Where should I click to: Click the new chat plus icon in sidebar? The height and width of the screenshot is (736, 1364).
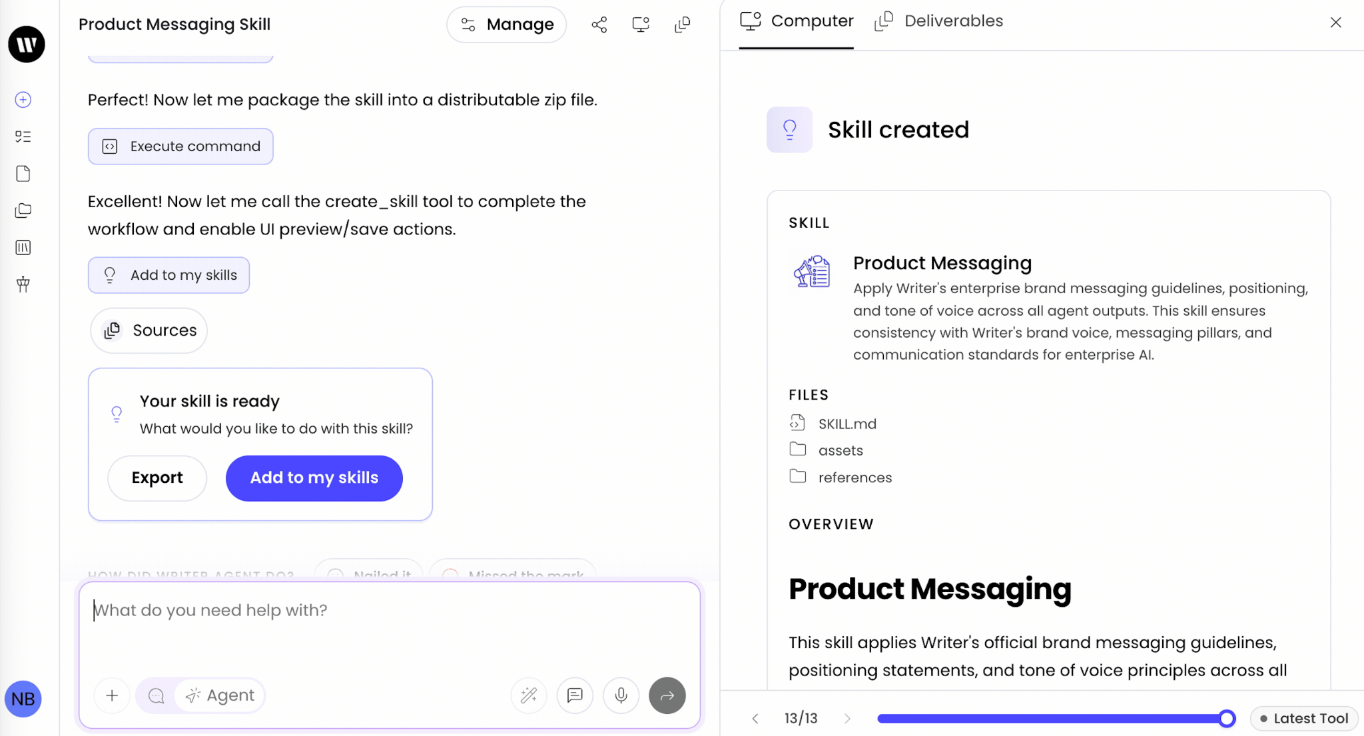point(23,100)
